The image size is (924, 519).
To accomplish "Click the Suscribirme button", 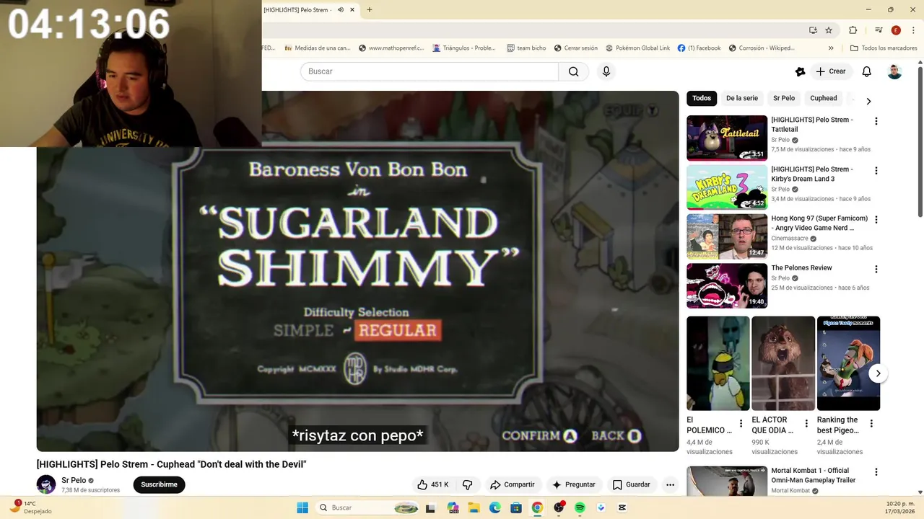I will pyautogui.click(x=159, y=484).
